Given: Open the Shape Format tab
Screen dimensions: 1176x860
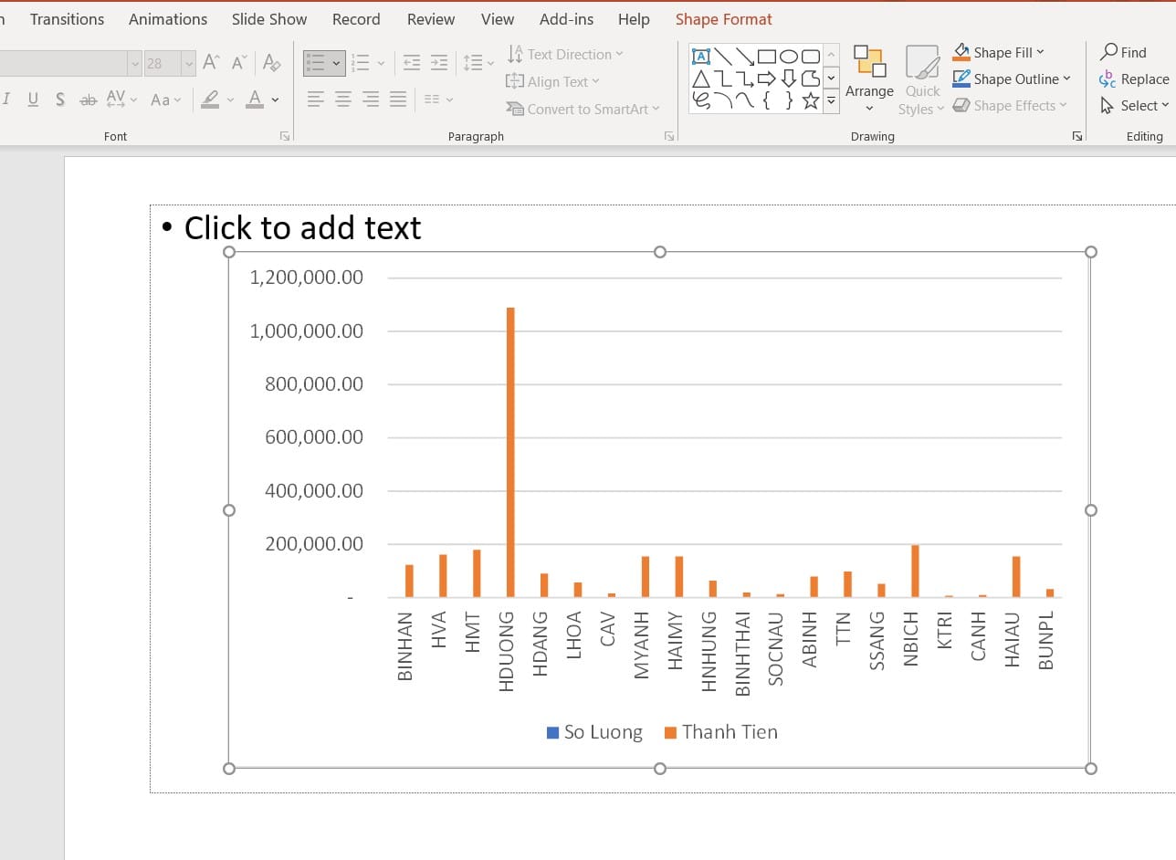Looking at the screenshot, I should [x=724, y=19].
